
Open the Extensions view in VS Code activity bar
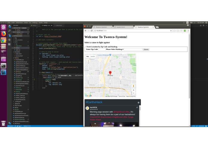[x=9, y=44]
